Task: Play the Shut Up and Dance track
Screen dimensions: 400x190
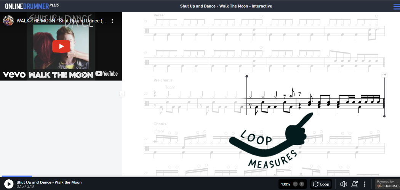Action: pos(9,184)
